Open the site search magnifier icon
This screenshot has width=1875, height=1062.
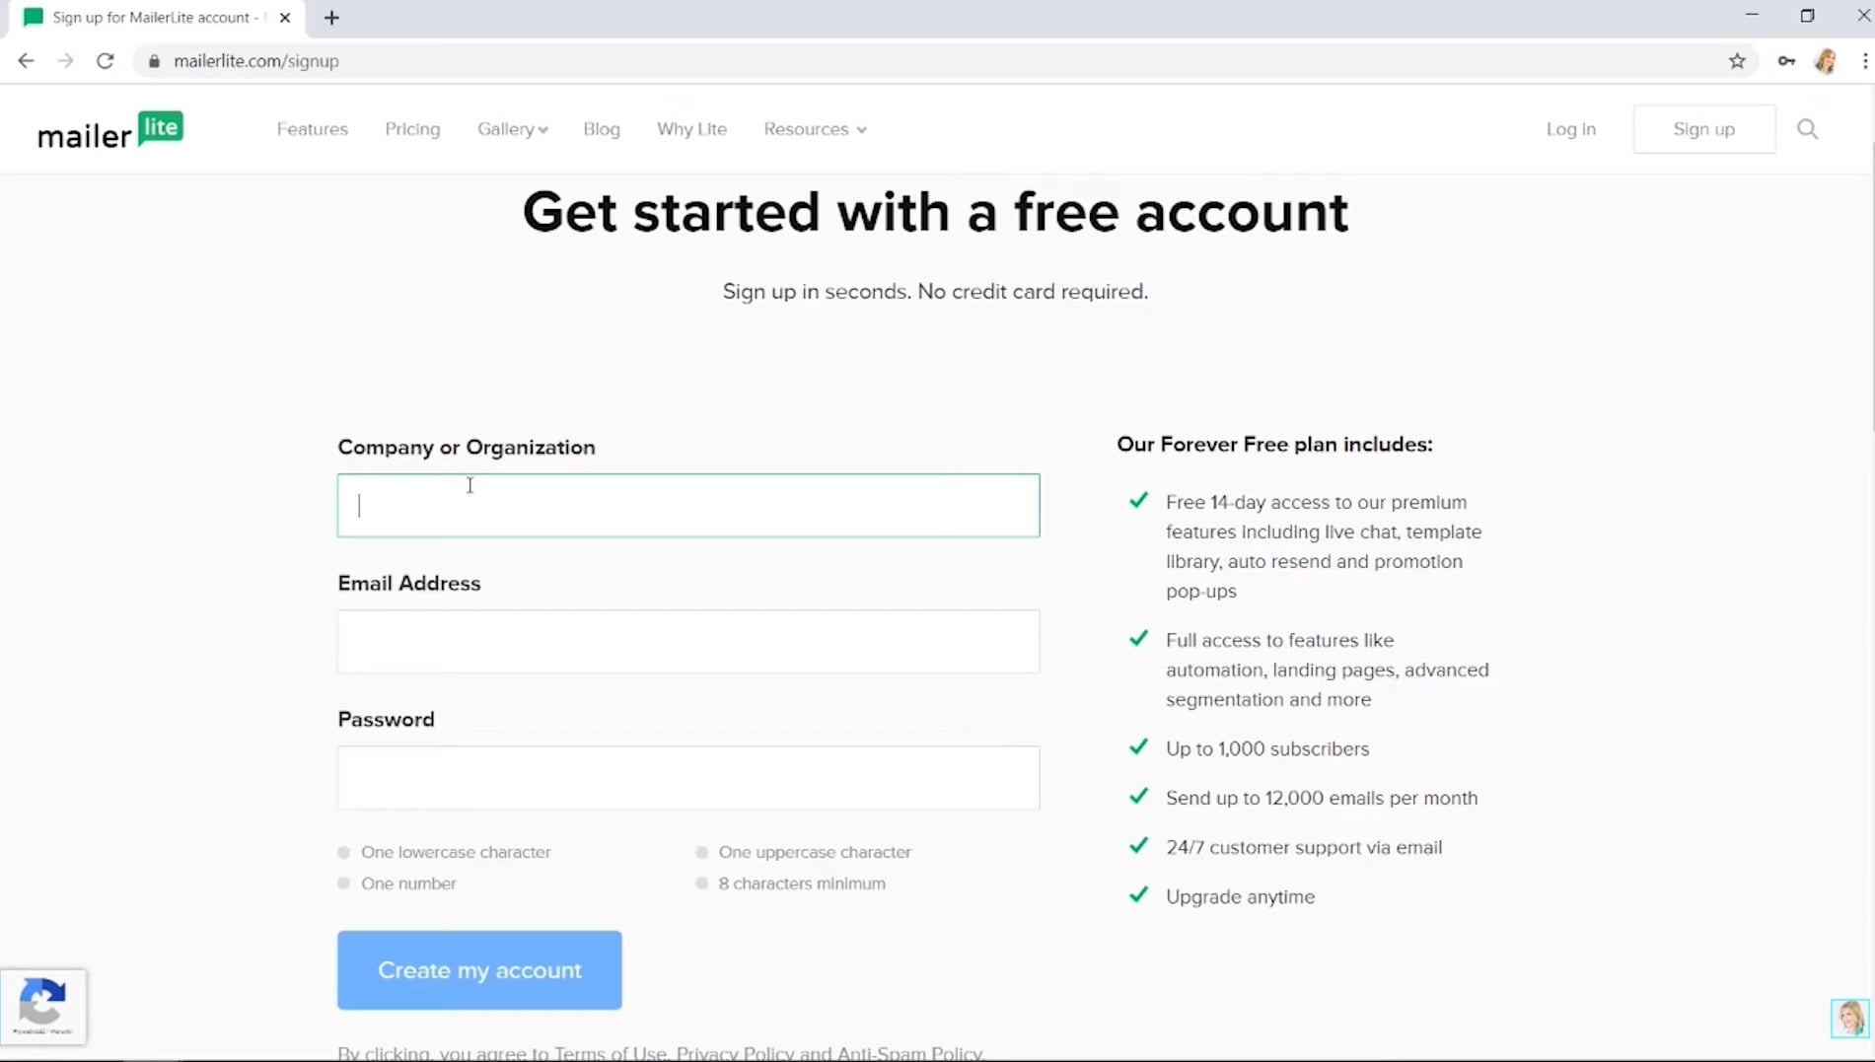[x=1807, y=129]
